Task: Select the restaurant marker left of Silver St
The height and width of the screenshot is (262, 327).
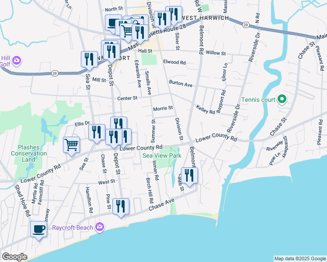Action: (162, 21)
